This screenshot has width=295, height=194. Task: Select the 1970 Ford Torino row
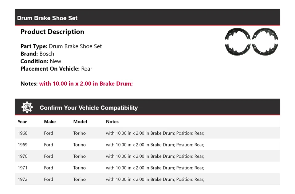point(147,156)
